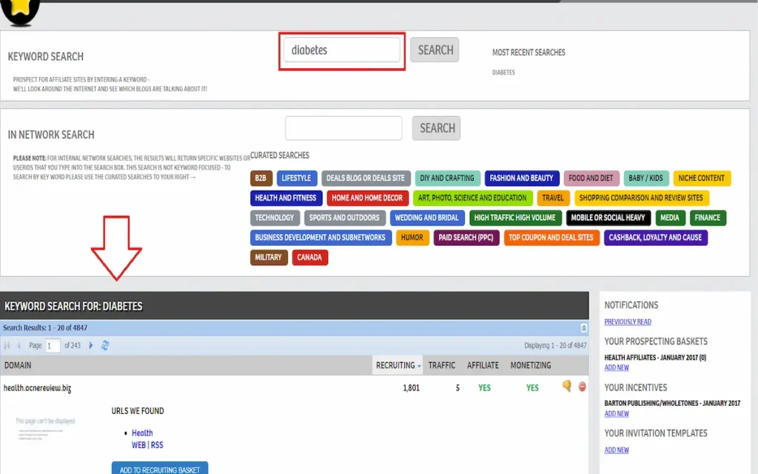Click thumbs down icon for health.acnereview.biz
The width and height of the screenshot is (758, 474).
[567, 386]
